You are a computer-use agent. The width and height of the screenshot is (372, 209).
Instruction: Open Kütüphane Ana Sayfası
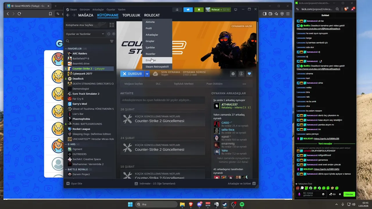point(86,25)
